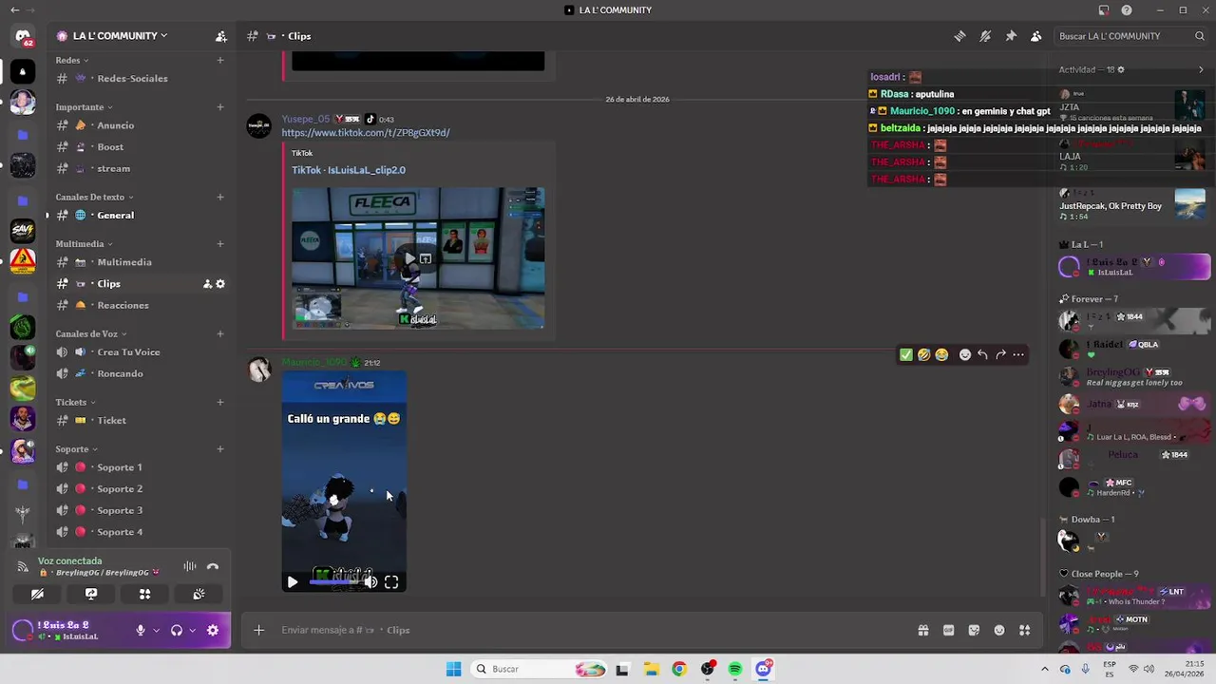Open notification settings bell icon in header

tap(985, 36)
